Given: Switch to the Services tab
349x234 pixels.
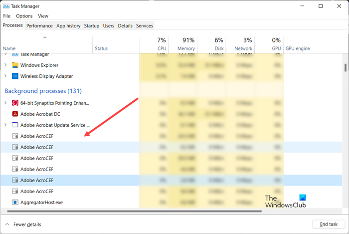Looking at the screenshot, I should click(x=145, y=26).
